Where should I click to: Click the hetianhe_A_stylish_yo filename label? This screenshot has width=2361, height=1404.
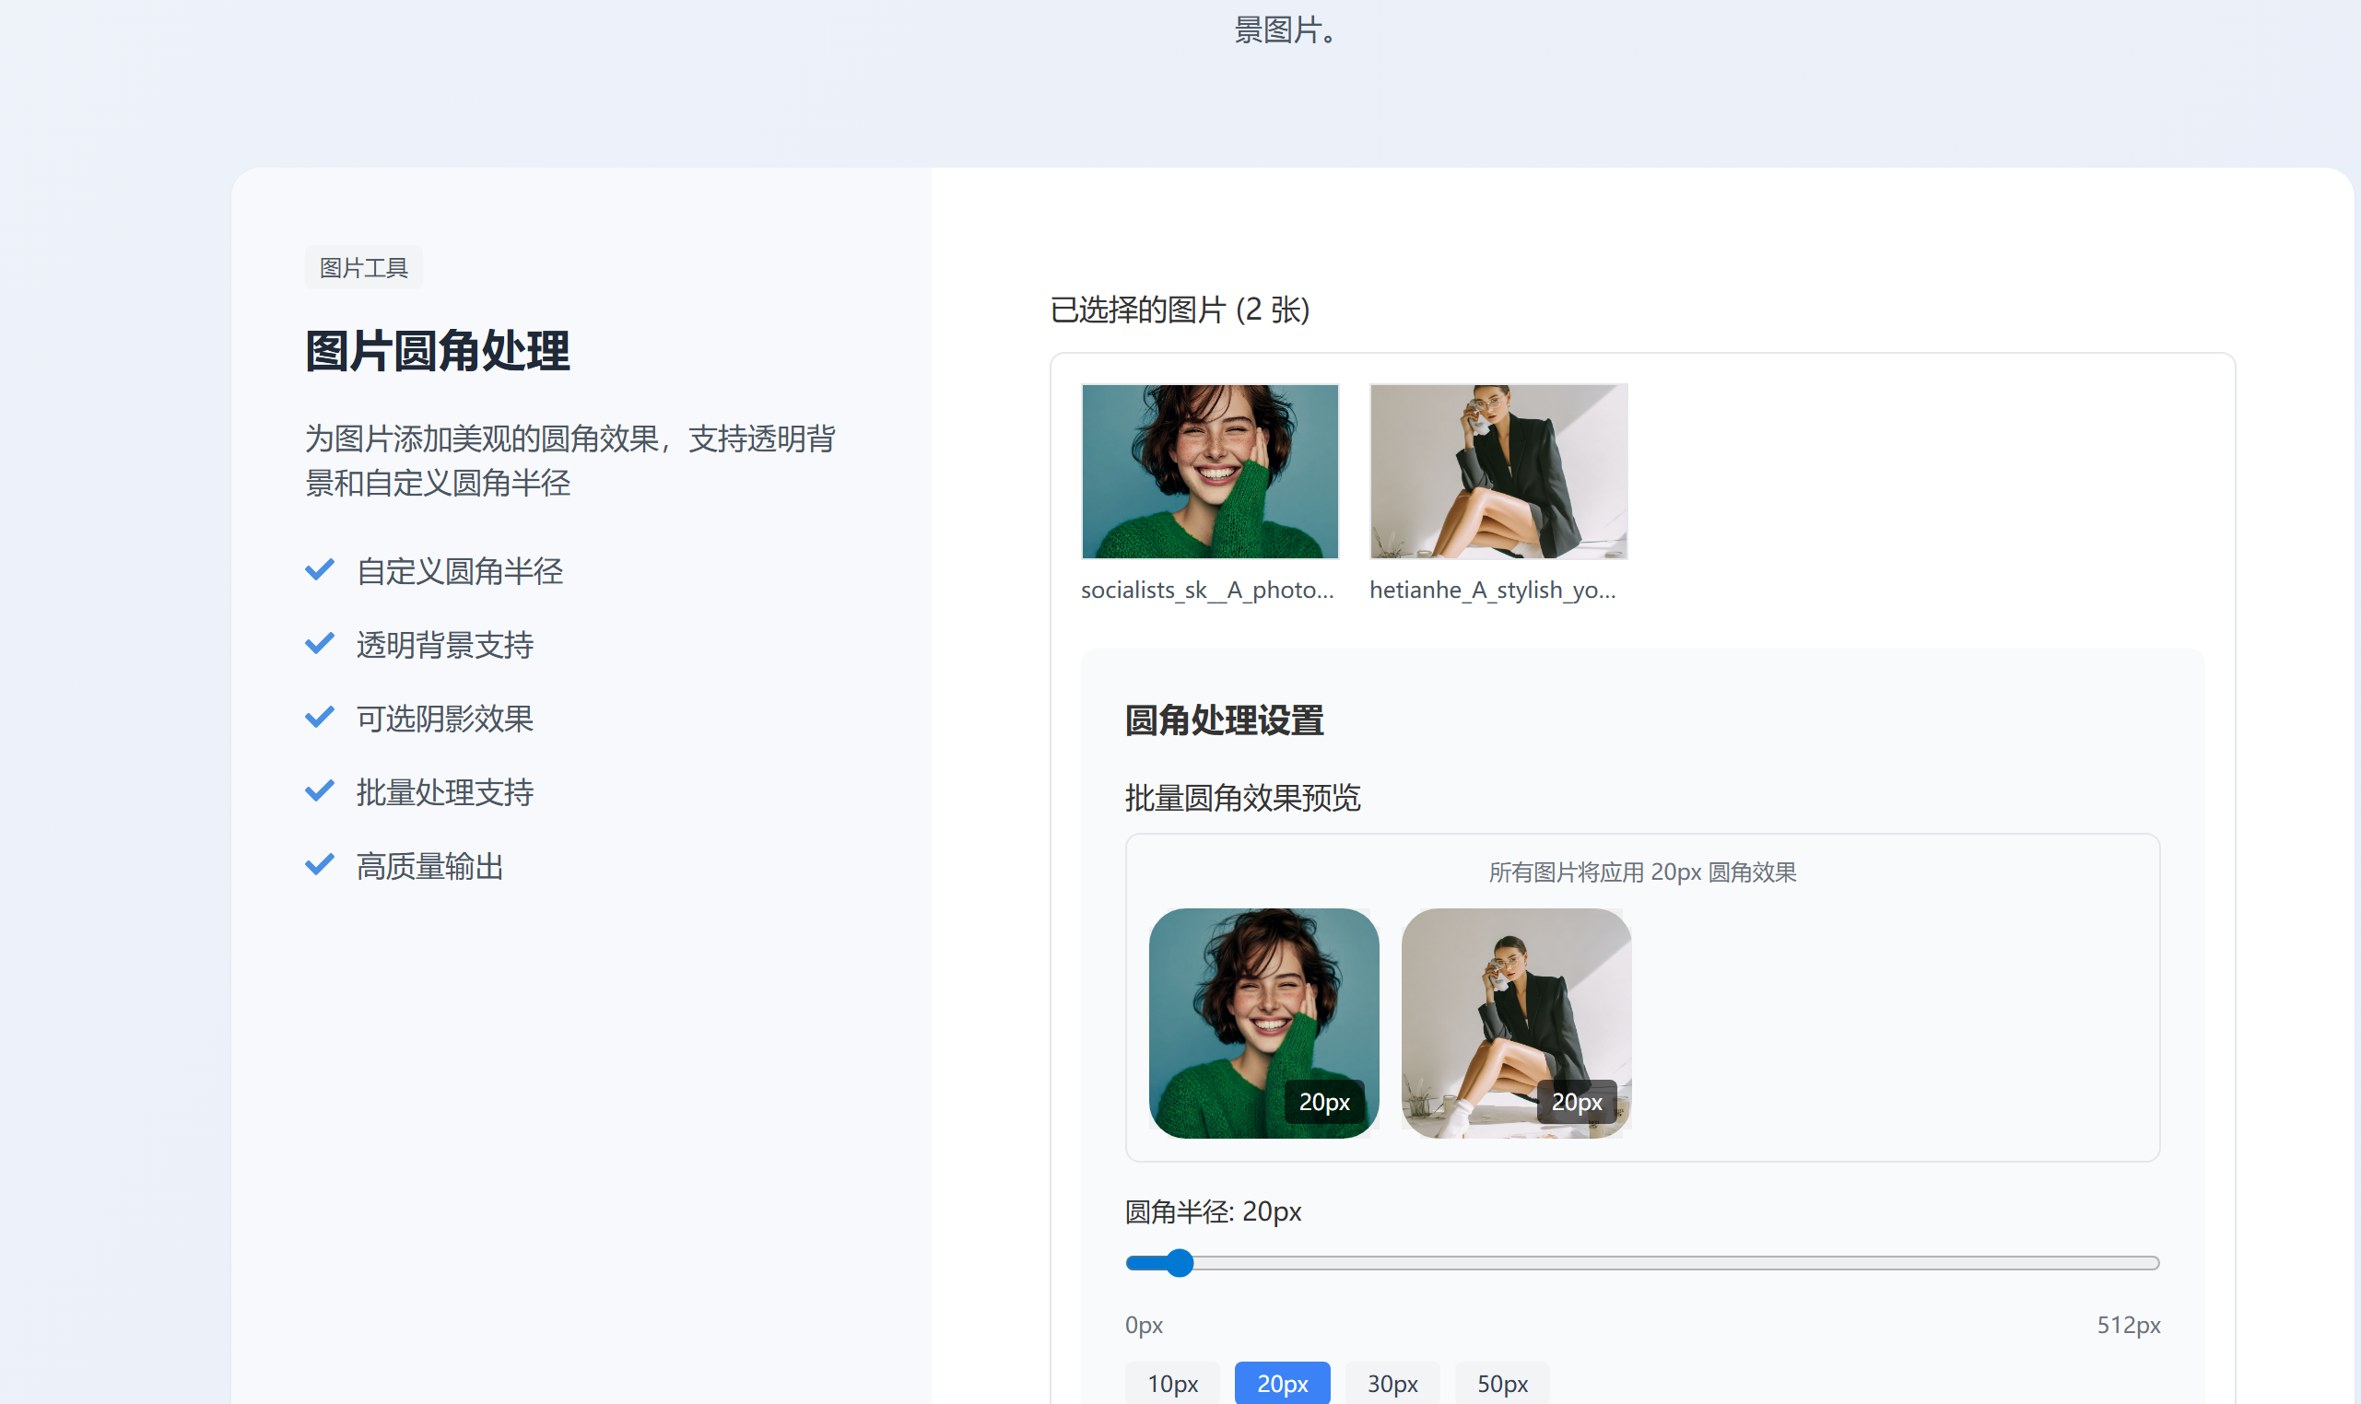(1492, 590)
